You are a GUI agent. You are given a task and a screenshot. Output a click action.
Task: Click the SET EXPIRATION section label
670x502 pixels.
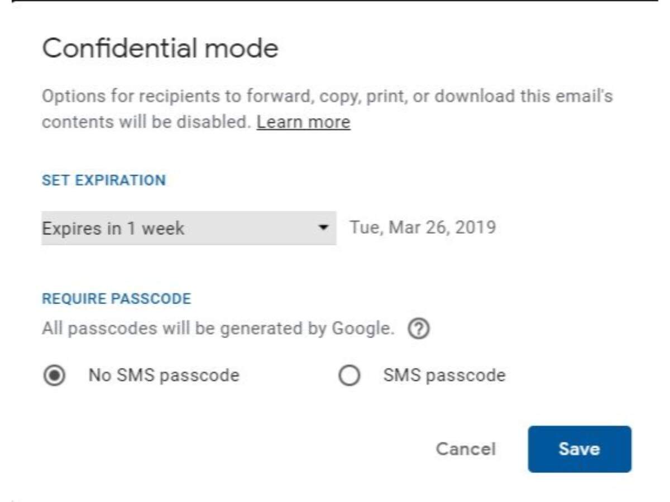pyautogui.click(x=104, y=180)
